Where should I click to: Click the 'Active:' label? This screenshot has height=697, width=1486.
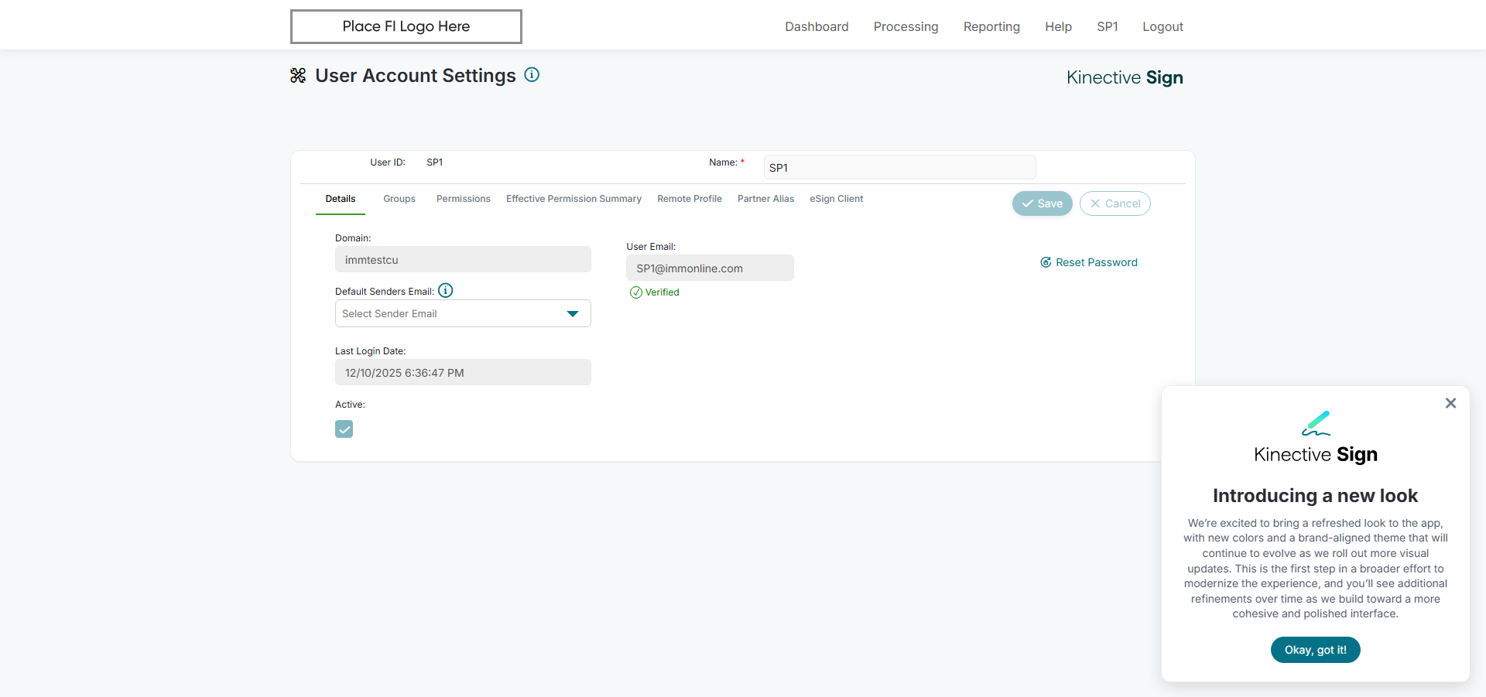[x=350, y=405]
